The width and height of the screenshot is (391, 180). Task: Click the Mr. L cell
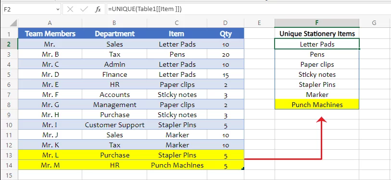click(50, 155)
